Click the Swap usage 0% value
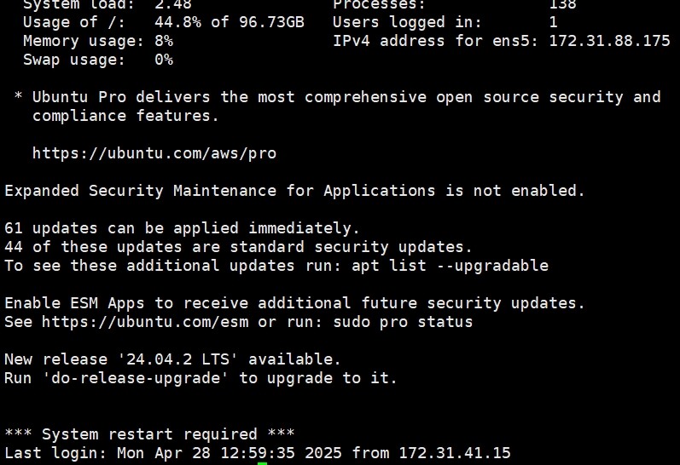Screen dimensions: 680x465 [x=163, y=60]
